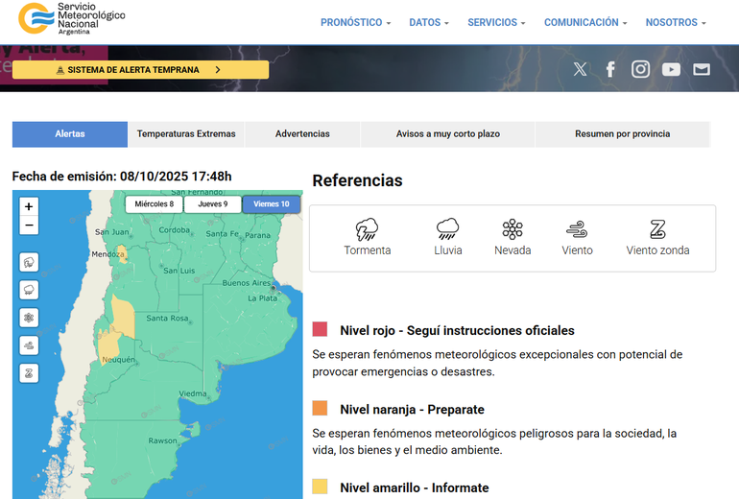Expand the Pronóstico dropdown menu
The width and height of the screenshot is (739, 499).
pyautogui.click(x=355, y=22)
